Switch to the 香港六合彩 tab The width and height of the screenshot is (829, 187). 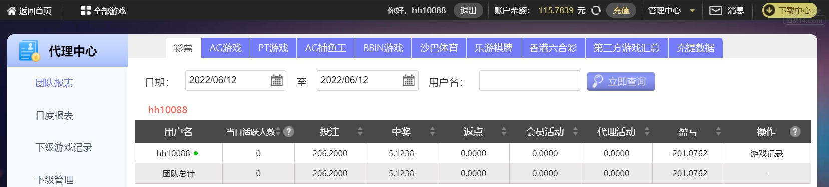click(553, 48)
